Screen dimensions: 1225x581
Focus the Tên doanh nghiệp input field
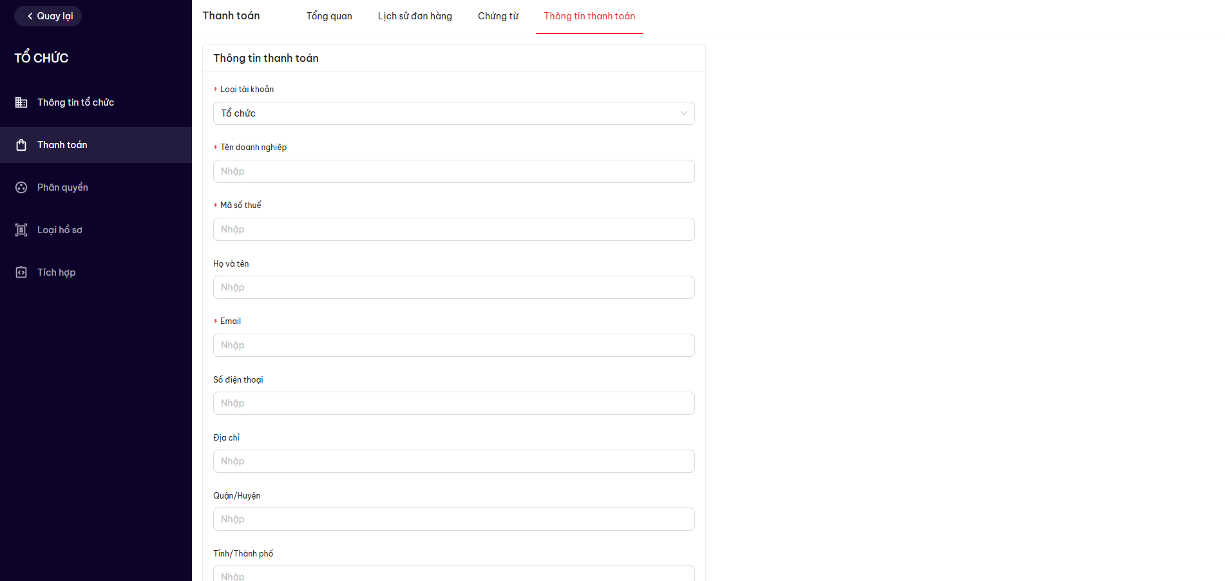click(x=454, y=171)
